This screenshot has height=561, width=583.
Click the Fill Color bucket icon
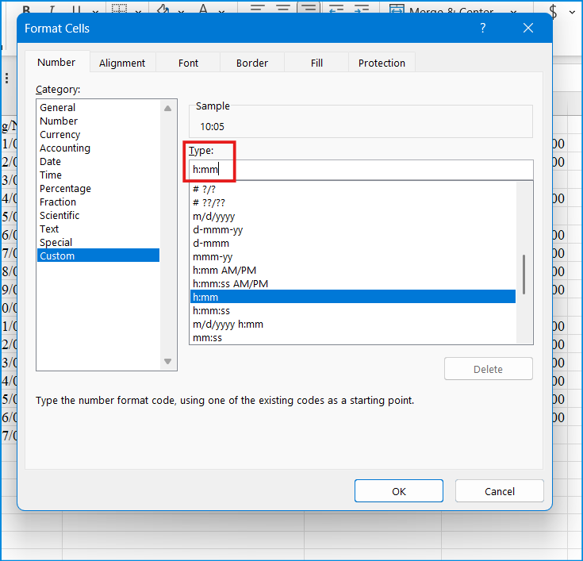click(163, 10)
